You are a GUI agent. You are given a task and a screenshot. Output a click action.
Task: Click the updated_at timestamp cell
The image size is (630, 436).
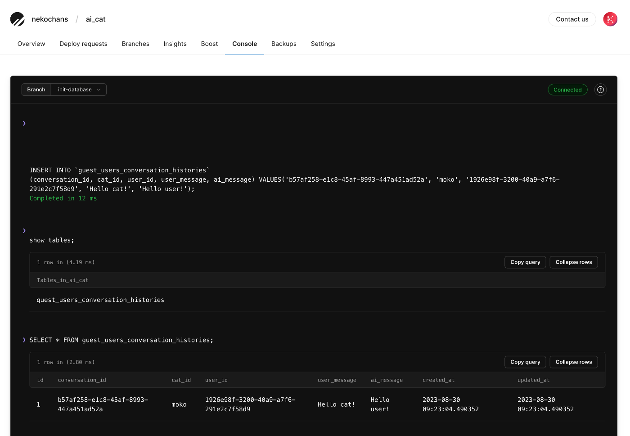545,405
